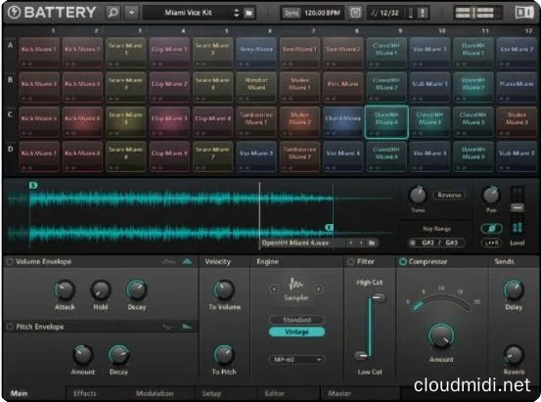Open the Miami Vice Kit name selector
Viewport: 541px width, 402px height.
coord(188,13)
